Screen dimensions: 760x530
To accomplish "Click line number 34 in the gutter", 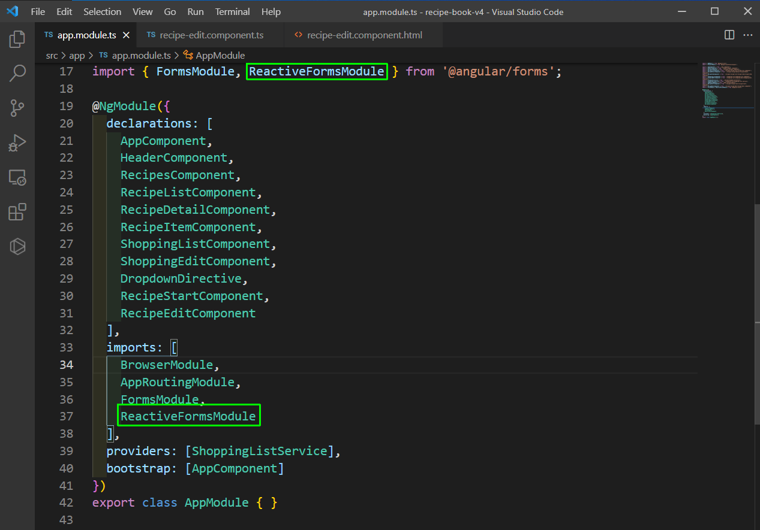I will tap(67, 365).
